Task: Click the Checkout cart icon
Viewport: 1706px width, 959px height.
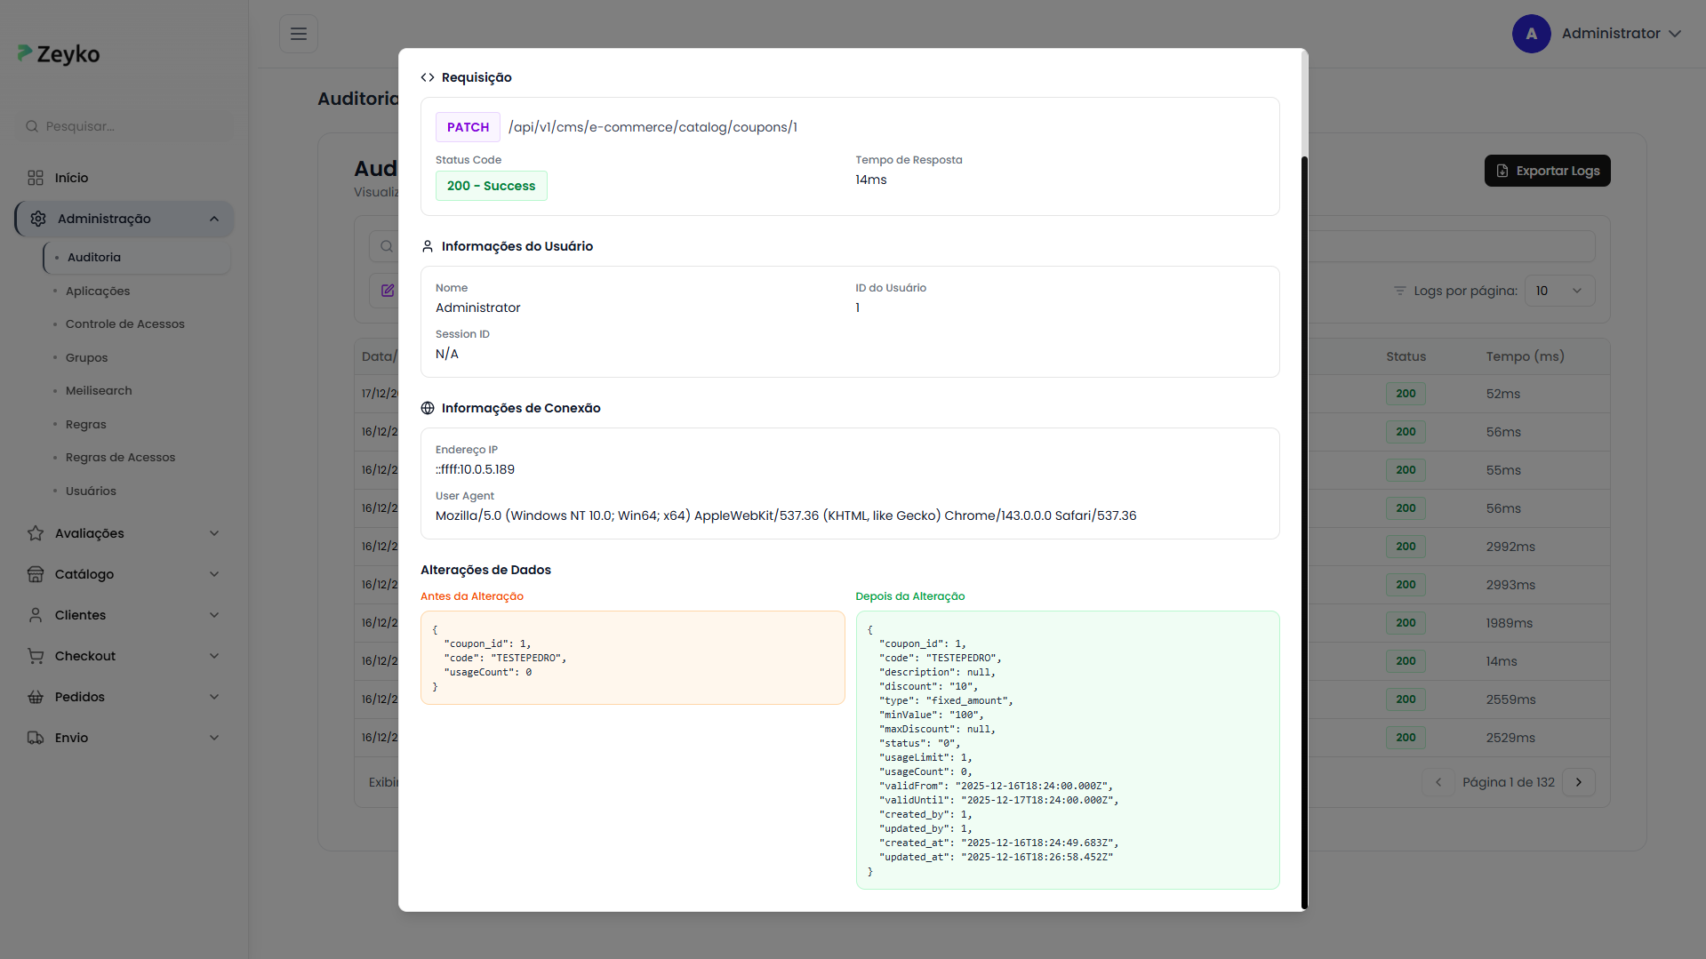Action: (36, 656)
